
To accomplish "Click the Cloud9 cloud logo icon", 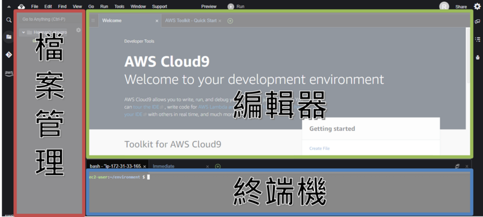I will click(x=21, y=7).
